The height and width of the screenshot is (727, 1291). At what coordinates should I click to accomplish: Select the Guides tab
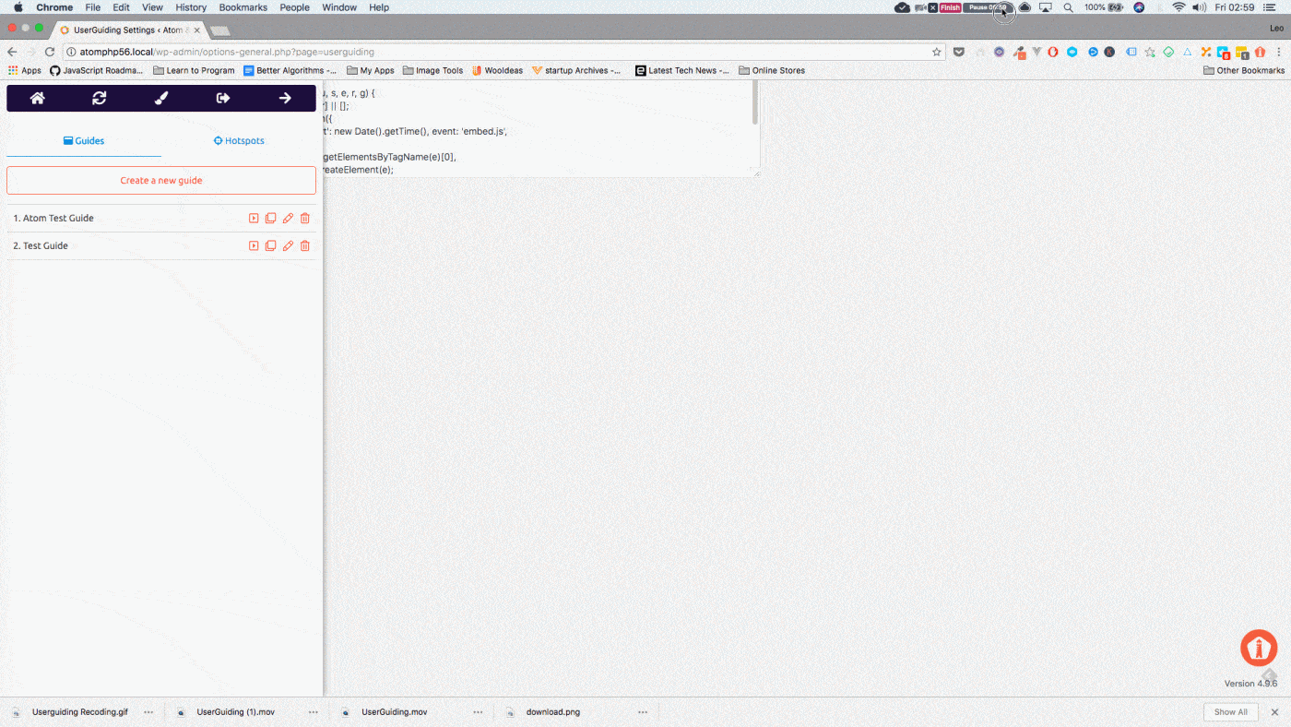[84, 140]
